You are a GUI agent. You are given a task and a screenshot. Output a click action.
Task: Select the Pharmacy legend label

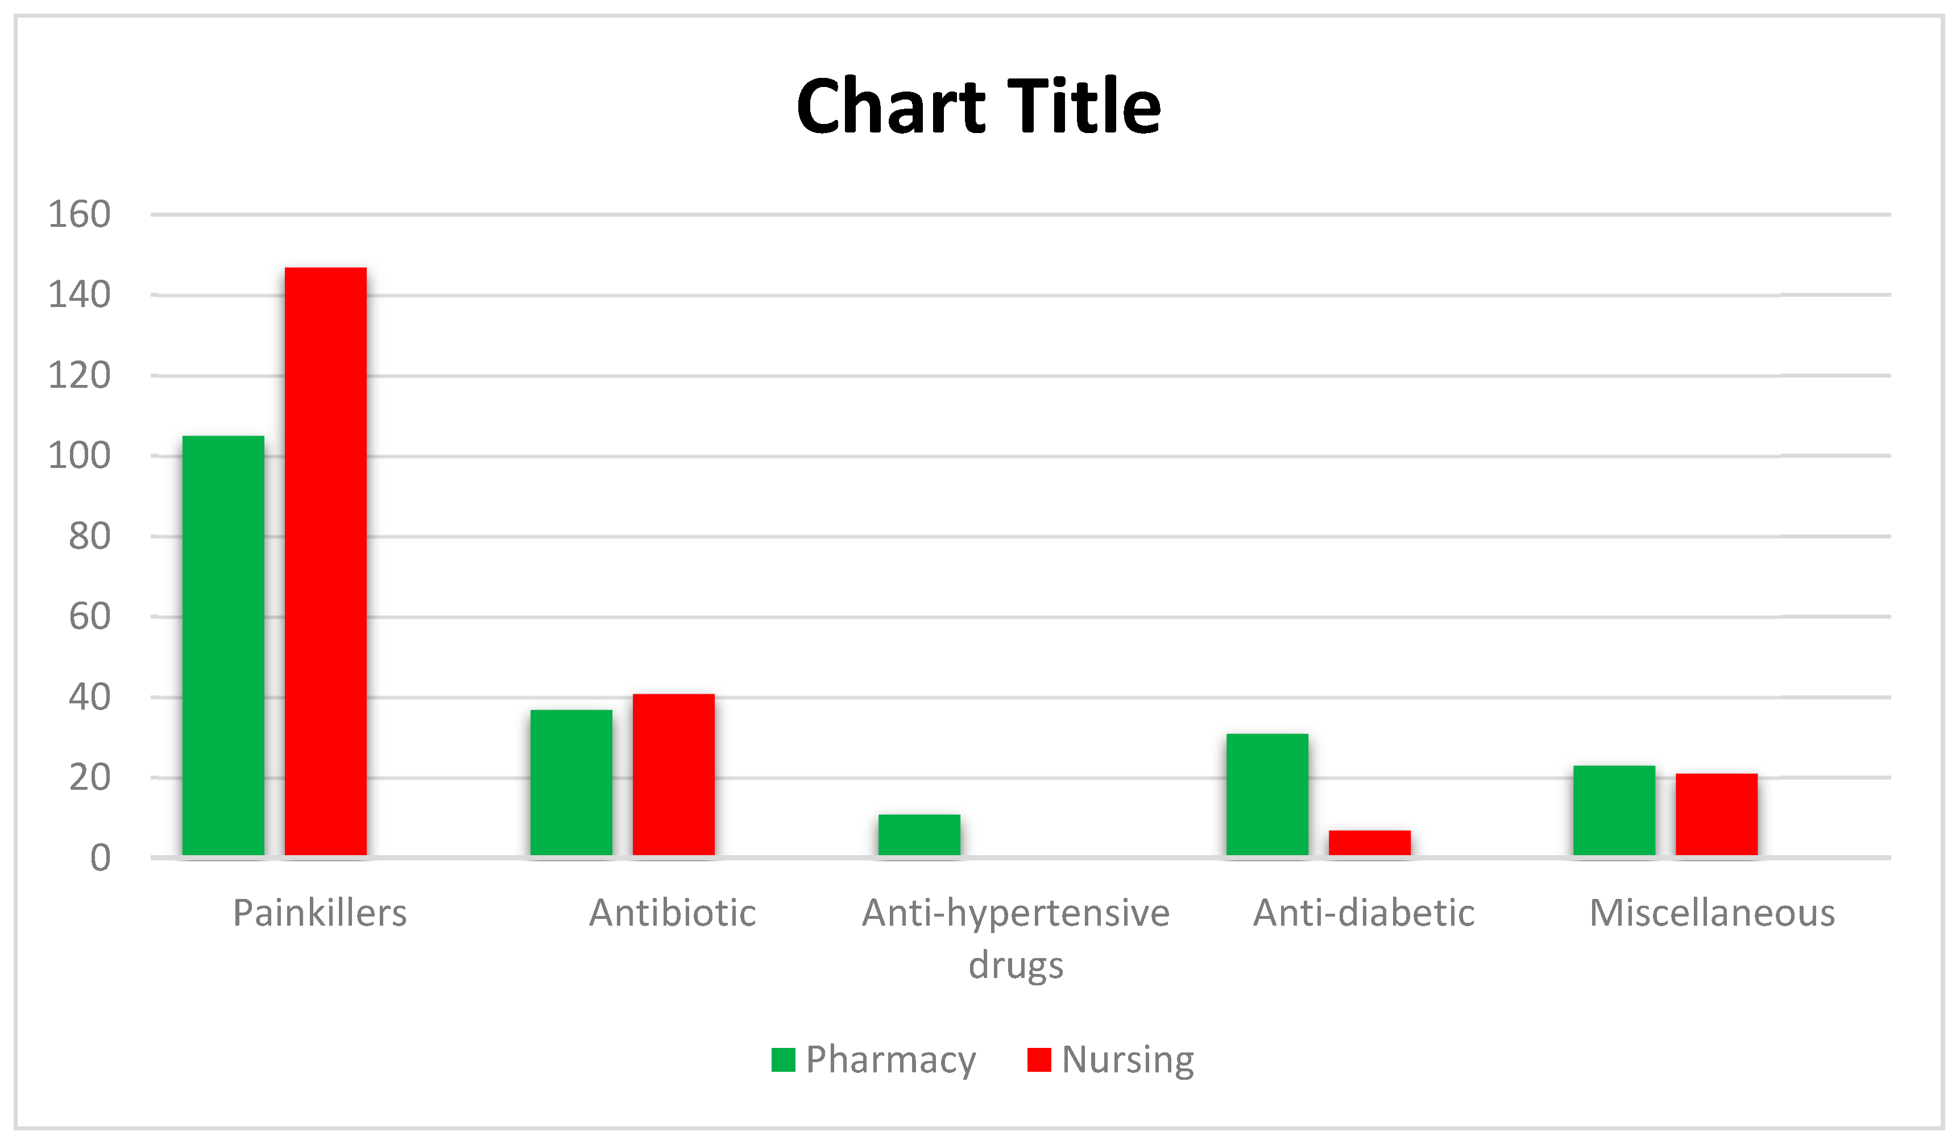coord(890,1059)
